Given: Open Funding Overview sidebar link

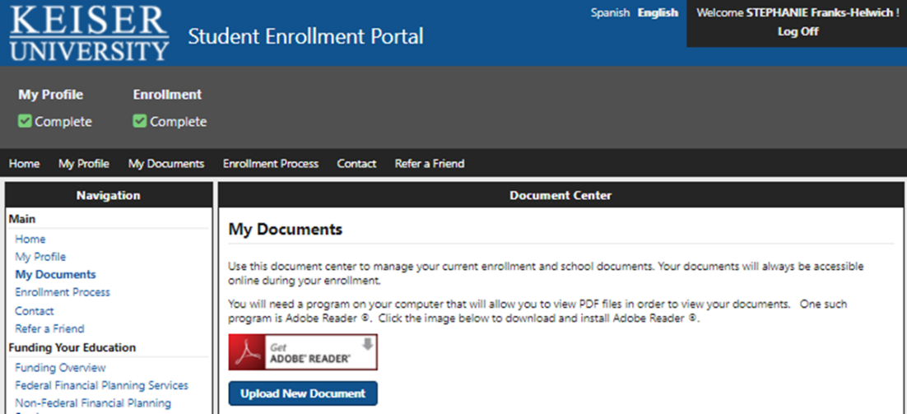Looking at the screenshot, I should click(x=60, y=368).
